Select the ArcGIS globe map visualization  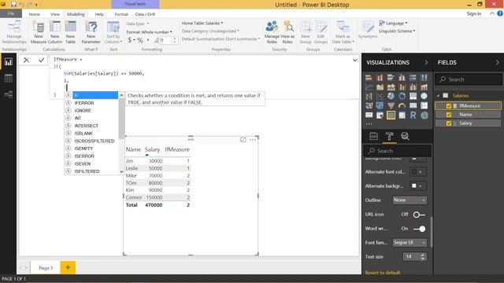pos(424,116)
